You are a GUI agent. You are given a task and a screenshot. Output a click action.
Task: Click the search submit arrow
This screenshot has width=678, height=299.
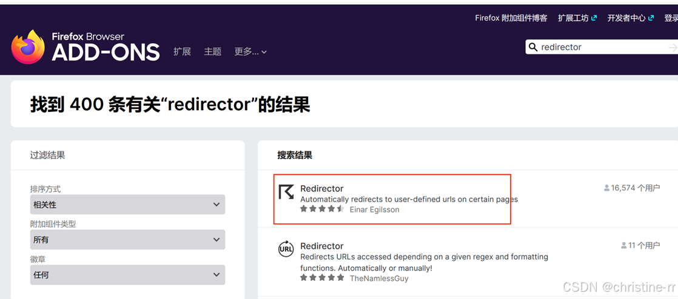point(673,47)
